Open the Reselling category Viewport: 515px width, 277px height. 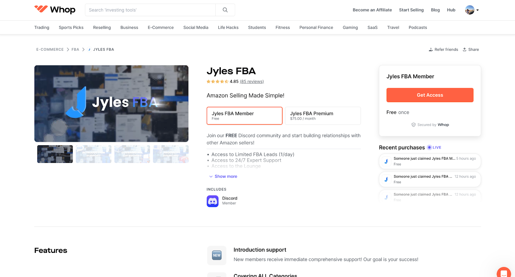pos(102,27)
